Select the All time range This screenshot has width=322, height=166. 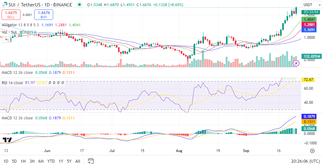[78, 161]
